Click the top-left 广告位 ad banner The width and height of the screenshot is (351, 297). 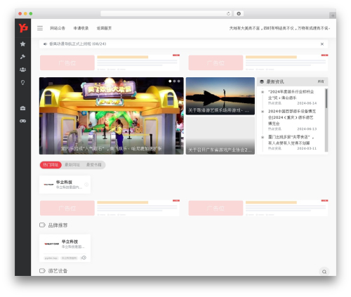67,62
